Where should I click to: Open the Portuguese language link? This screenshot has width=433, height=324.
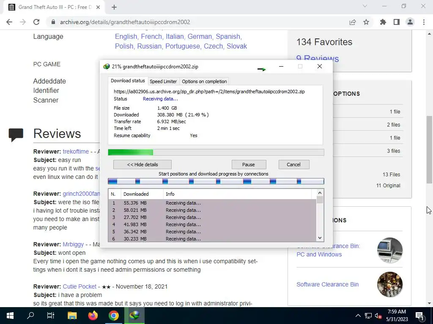pos(183,46)
